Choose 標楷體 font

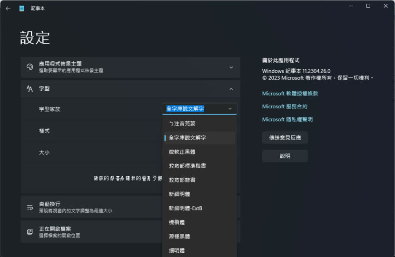199,222
